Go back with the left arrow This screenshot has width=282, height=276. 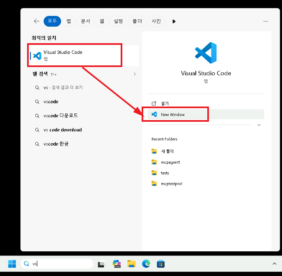tap(37, 21)
